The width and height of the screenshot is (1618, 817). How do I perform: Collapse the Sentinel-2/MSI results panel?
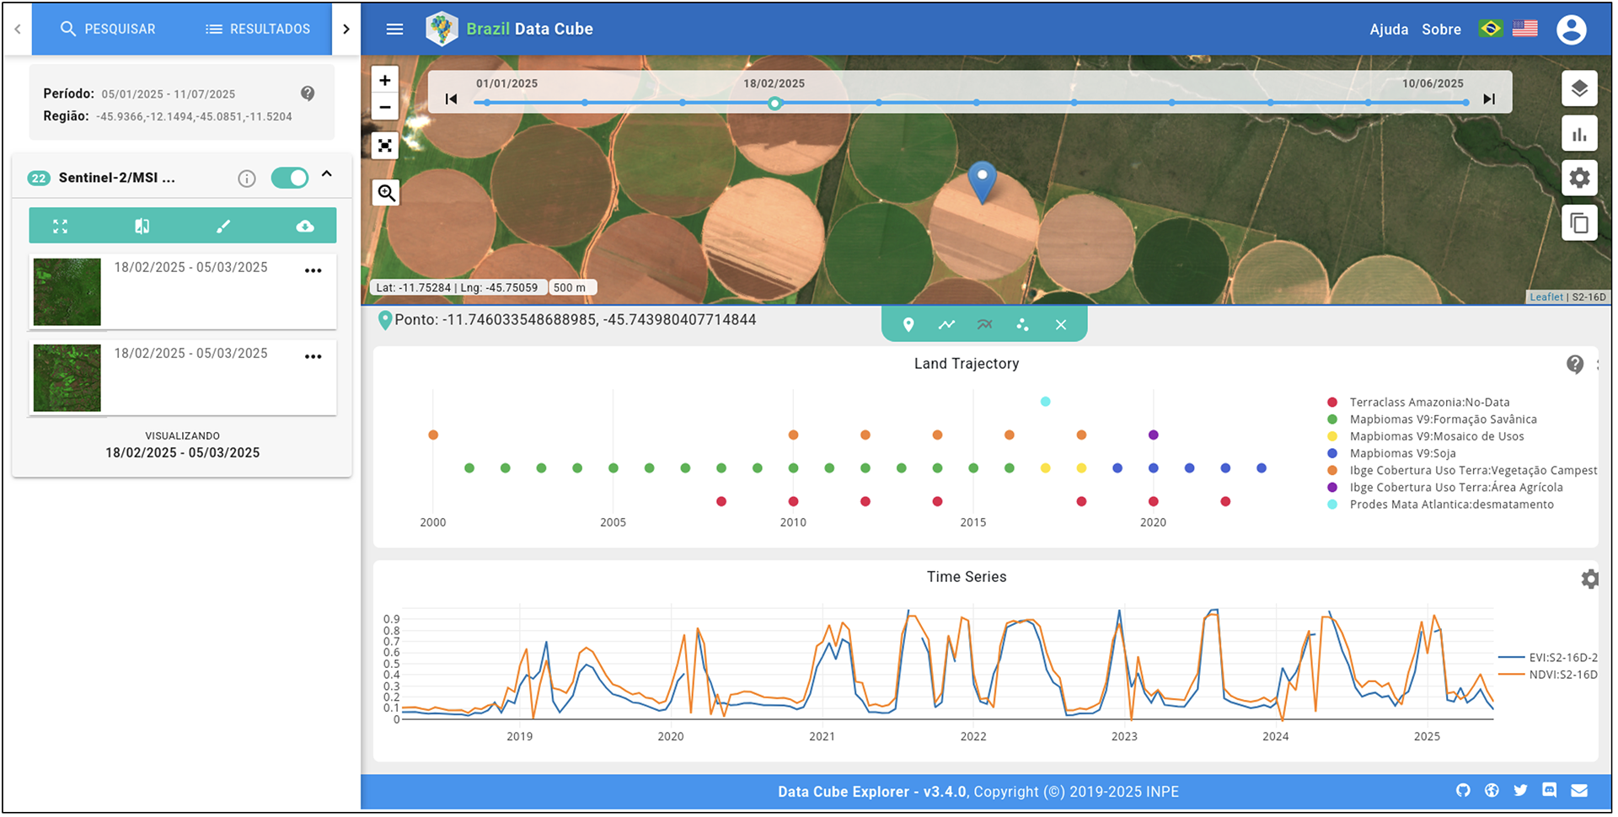[x=327, y=174]
